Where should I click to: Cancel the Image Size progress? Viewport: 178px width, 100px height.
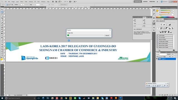tap(107, 36)
